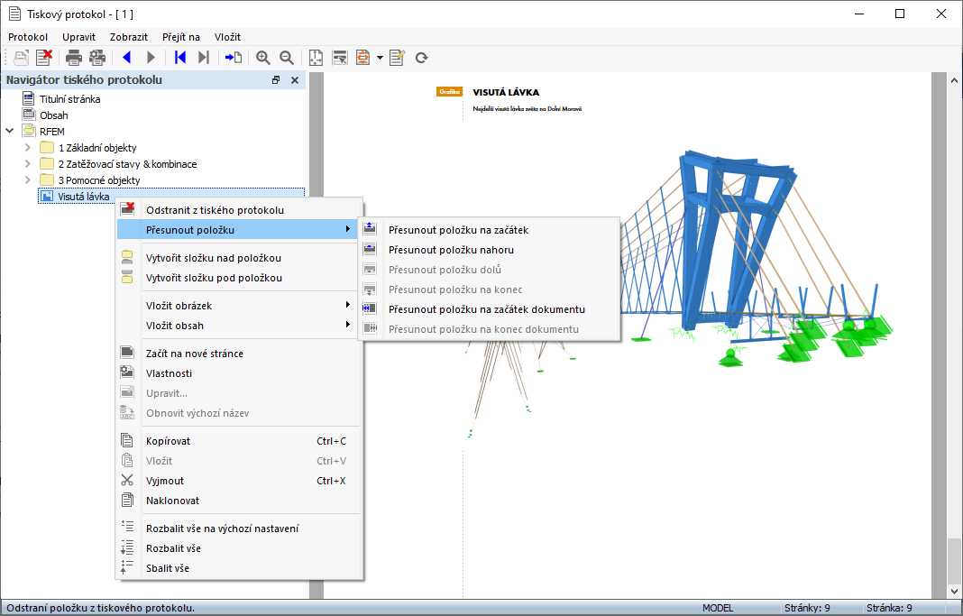Click the orange Grafika label on the page

[449, 91]
